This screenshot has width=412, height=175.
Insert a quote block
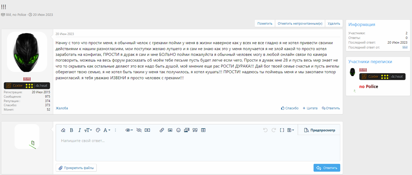pos(195,130)
